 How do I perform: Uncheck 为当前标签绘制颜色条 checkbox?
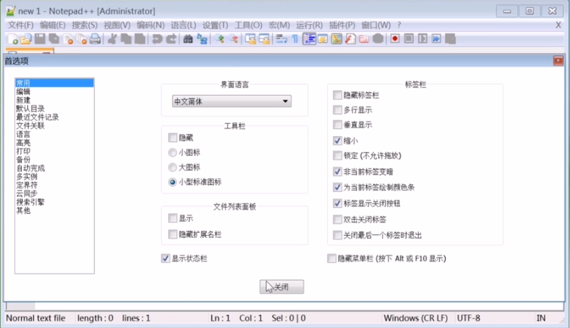click(x=338, y=187)
